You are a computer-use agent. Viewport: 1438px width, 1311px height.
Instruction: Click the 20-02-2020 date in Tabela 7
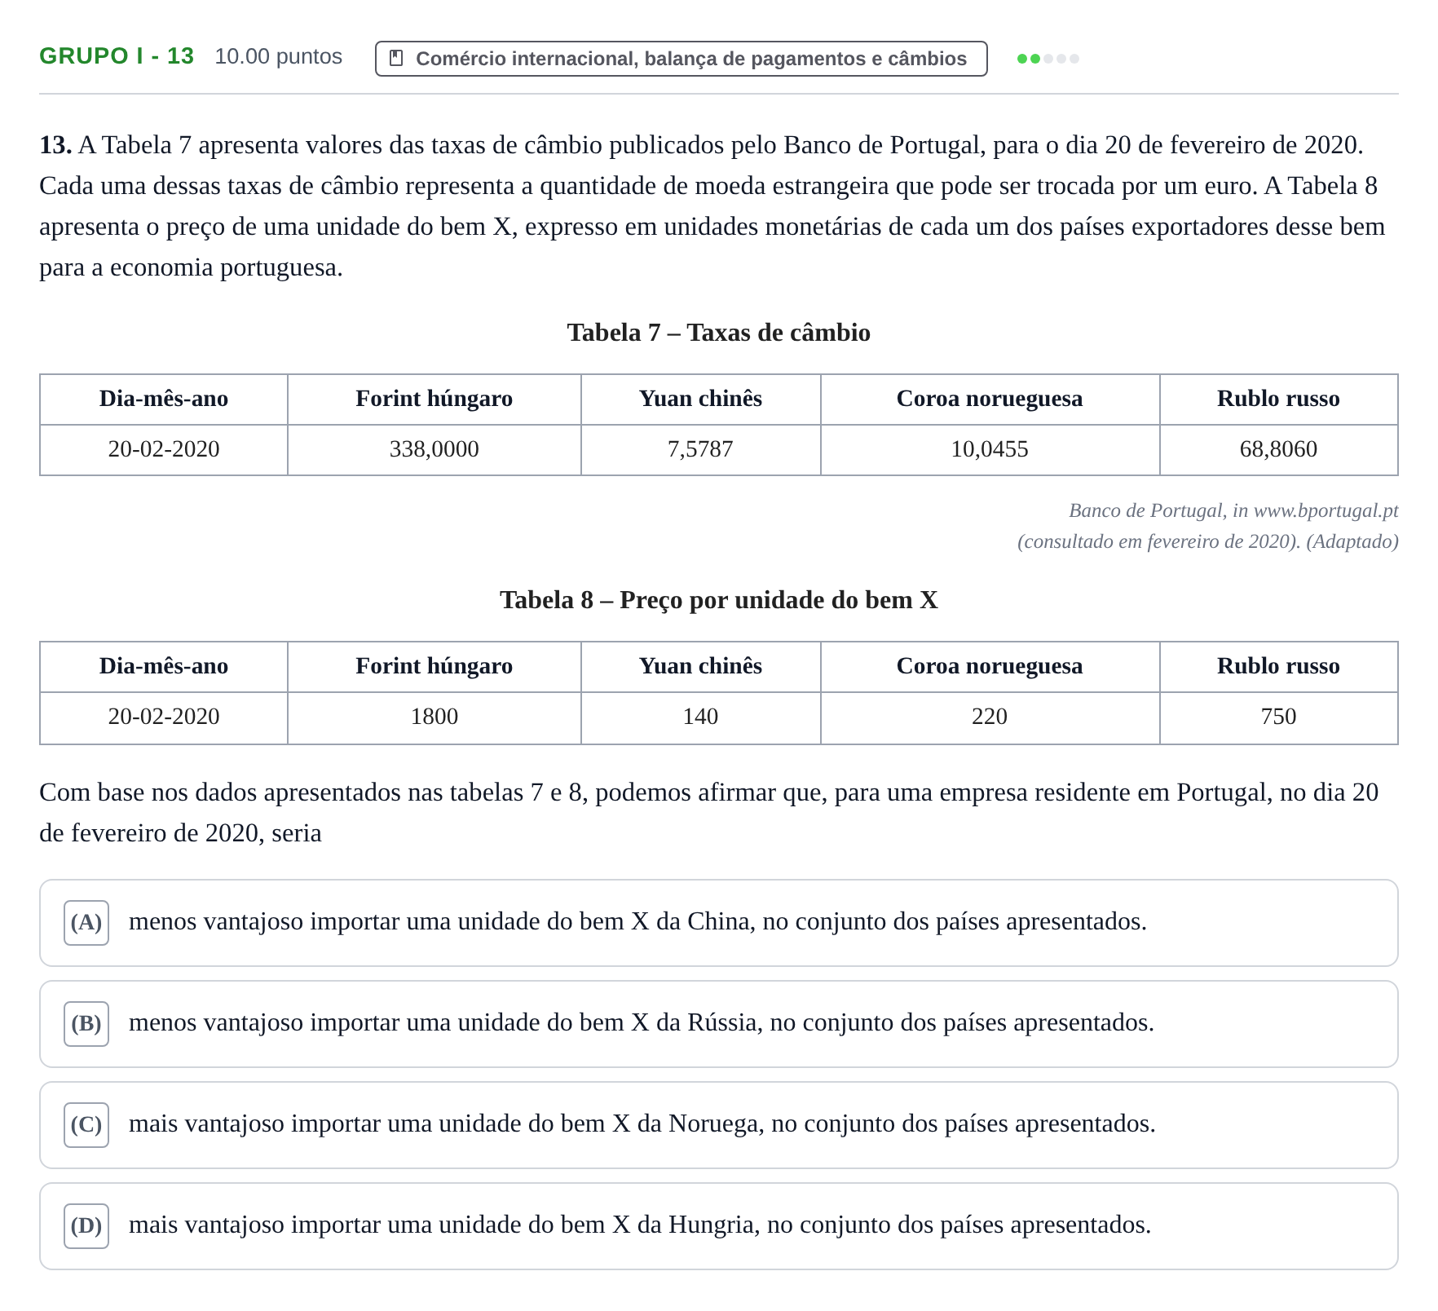tap(164, 449)
